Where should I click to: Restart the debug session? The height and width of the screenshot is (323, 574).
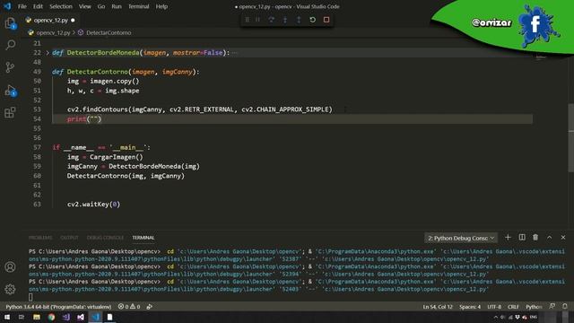pyautogui.click(x=313, y=20)
